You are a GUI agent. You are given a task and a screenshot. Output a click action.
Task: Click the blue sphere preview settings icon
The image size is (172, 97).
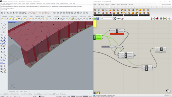[169, 19]
